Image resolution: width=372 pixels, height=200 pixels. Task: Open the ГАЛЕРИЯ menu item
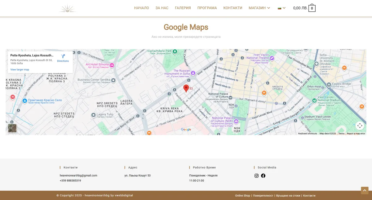183,8
